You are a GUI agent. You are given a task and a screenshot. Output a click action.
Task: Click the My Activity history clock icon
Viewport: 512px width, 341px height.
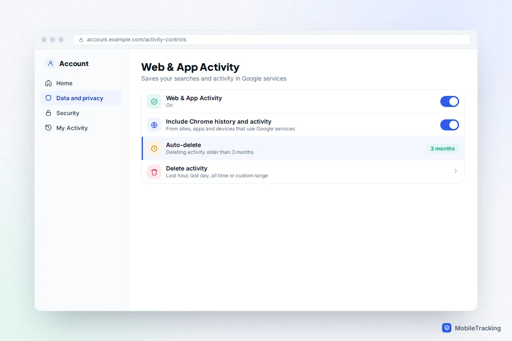(49, 128)
